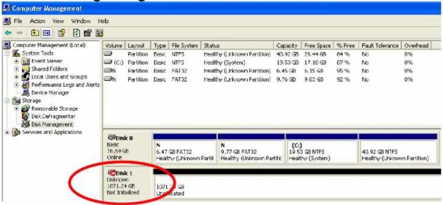Expand the Removable Storage node
This screenshot has width=443, height=205.
(x=17, y=108)
